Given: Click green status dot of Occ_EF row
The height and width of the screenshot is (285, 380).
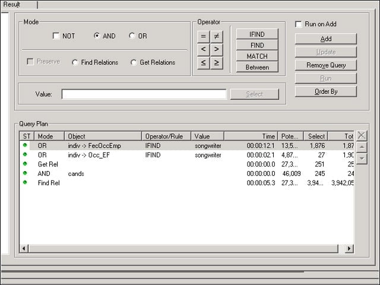Looking at the screenshot, I should [25, 154].
